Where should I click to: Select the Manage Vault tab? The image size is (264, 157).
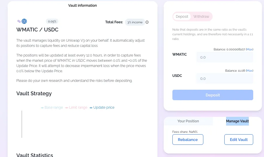237,121
